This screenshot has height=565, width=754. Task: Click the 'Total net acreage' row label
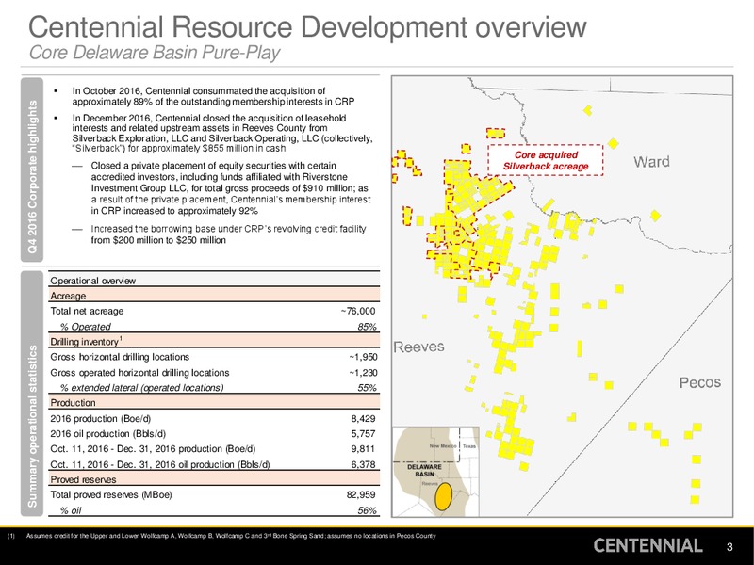point(87,312)
